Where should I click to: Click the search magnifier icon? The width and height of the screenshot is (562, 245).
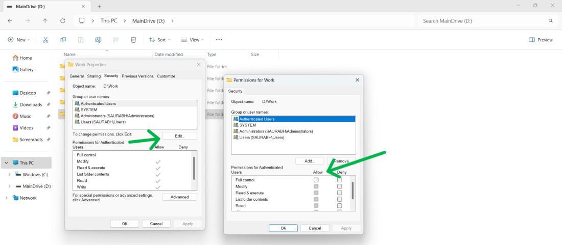point(551,21)
